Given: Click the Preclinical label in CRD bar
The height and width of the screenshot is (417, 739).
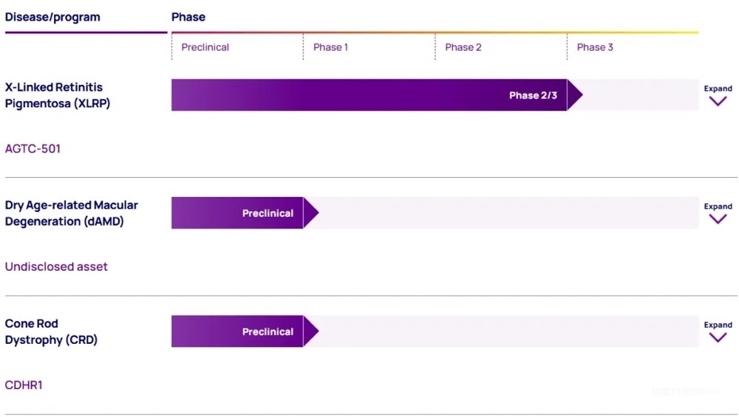Looking at the screenshot, I should pos(268,331).
